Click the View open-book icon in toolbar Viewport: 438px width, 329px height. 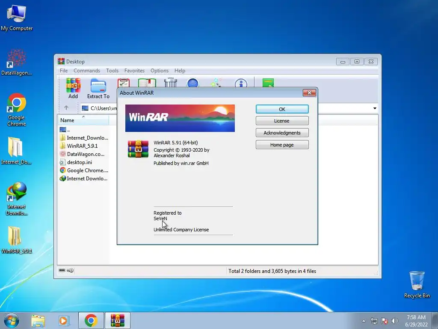(x=147, y=83)
